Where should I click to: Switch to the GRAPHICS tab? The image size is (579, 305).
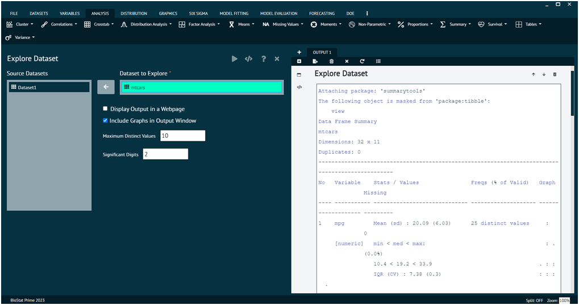click(168, 13)
